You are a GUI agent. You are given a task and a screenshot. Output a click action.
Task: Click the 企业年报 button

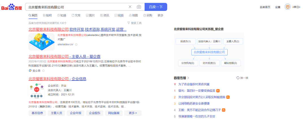tap(75, 113)
